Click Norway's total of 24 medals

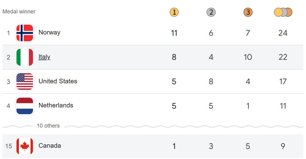click(283, 33)
